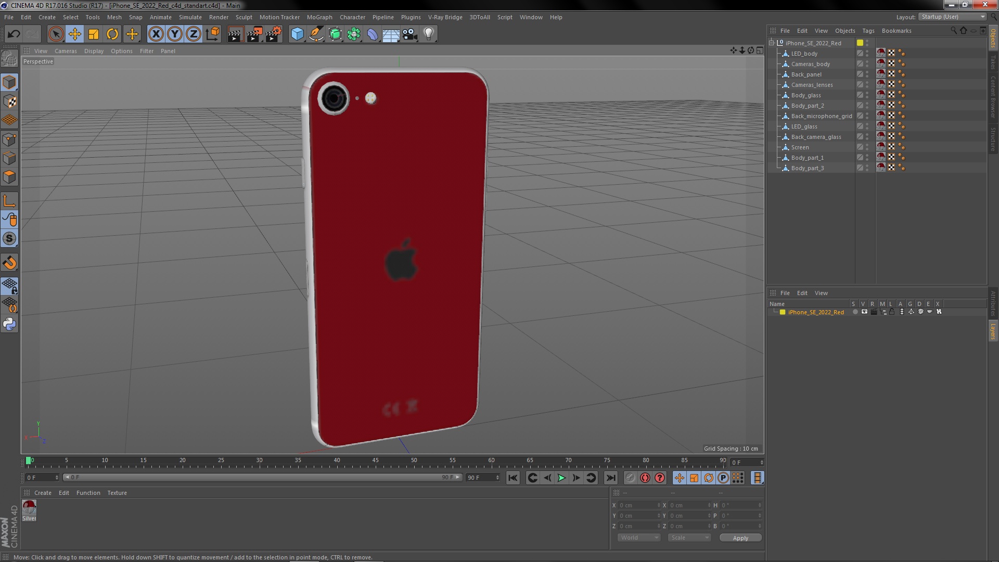Screen dimensions: 999x562
Task: Click the iPhone_SE_2022_Red layer color swatch
Action: (783, 312)
